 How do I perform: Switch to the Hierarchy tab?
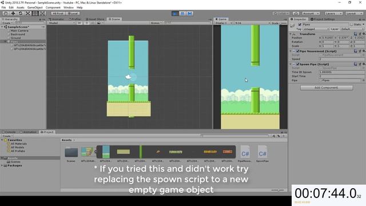(x=10, y=19)
